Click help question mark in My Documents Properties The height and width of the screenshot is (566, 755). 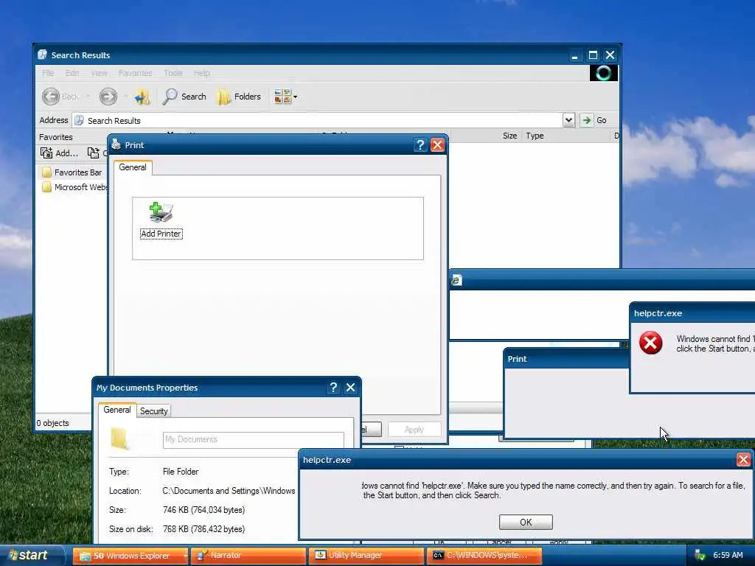pyautogui.click(x=333, y=388)
